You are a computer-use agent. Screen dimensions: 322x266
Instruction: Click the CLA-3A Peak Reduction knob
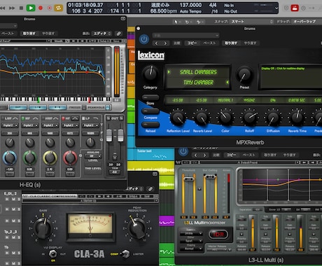coord(136,227)
